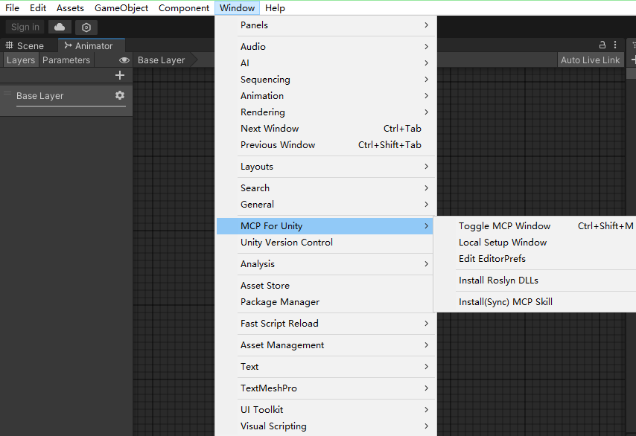Image resolution: width=636 pixels, height=436 pixels.
Task: Click the Base Layer gear settings icon
Action: pyautogui.click(x=120, y=95)
